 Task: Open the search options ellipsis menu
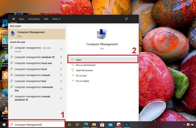coord(134,19)
